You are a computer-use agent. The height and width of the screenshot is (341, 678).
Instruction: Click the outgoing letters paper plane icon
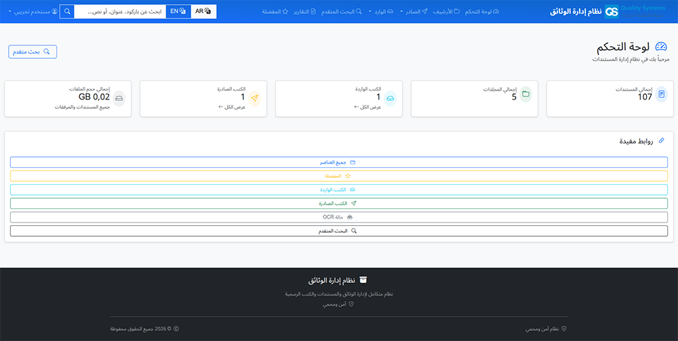(254, 99)
